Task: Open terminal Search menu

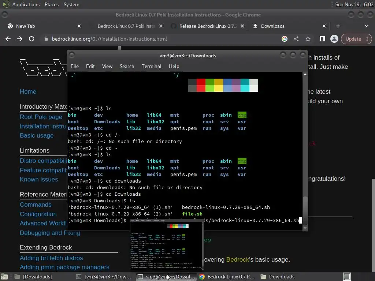Action: (x=127, y=67)
